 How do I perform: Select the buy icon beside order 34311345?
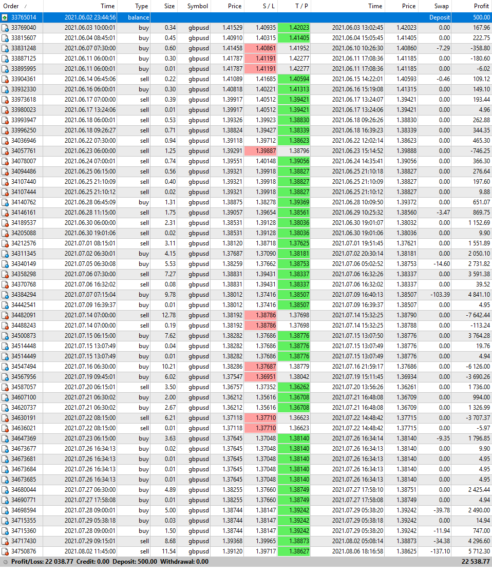click(5, 254)
